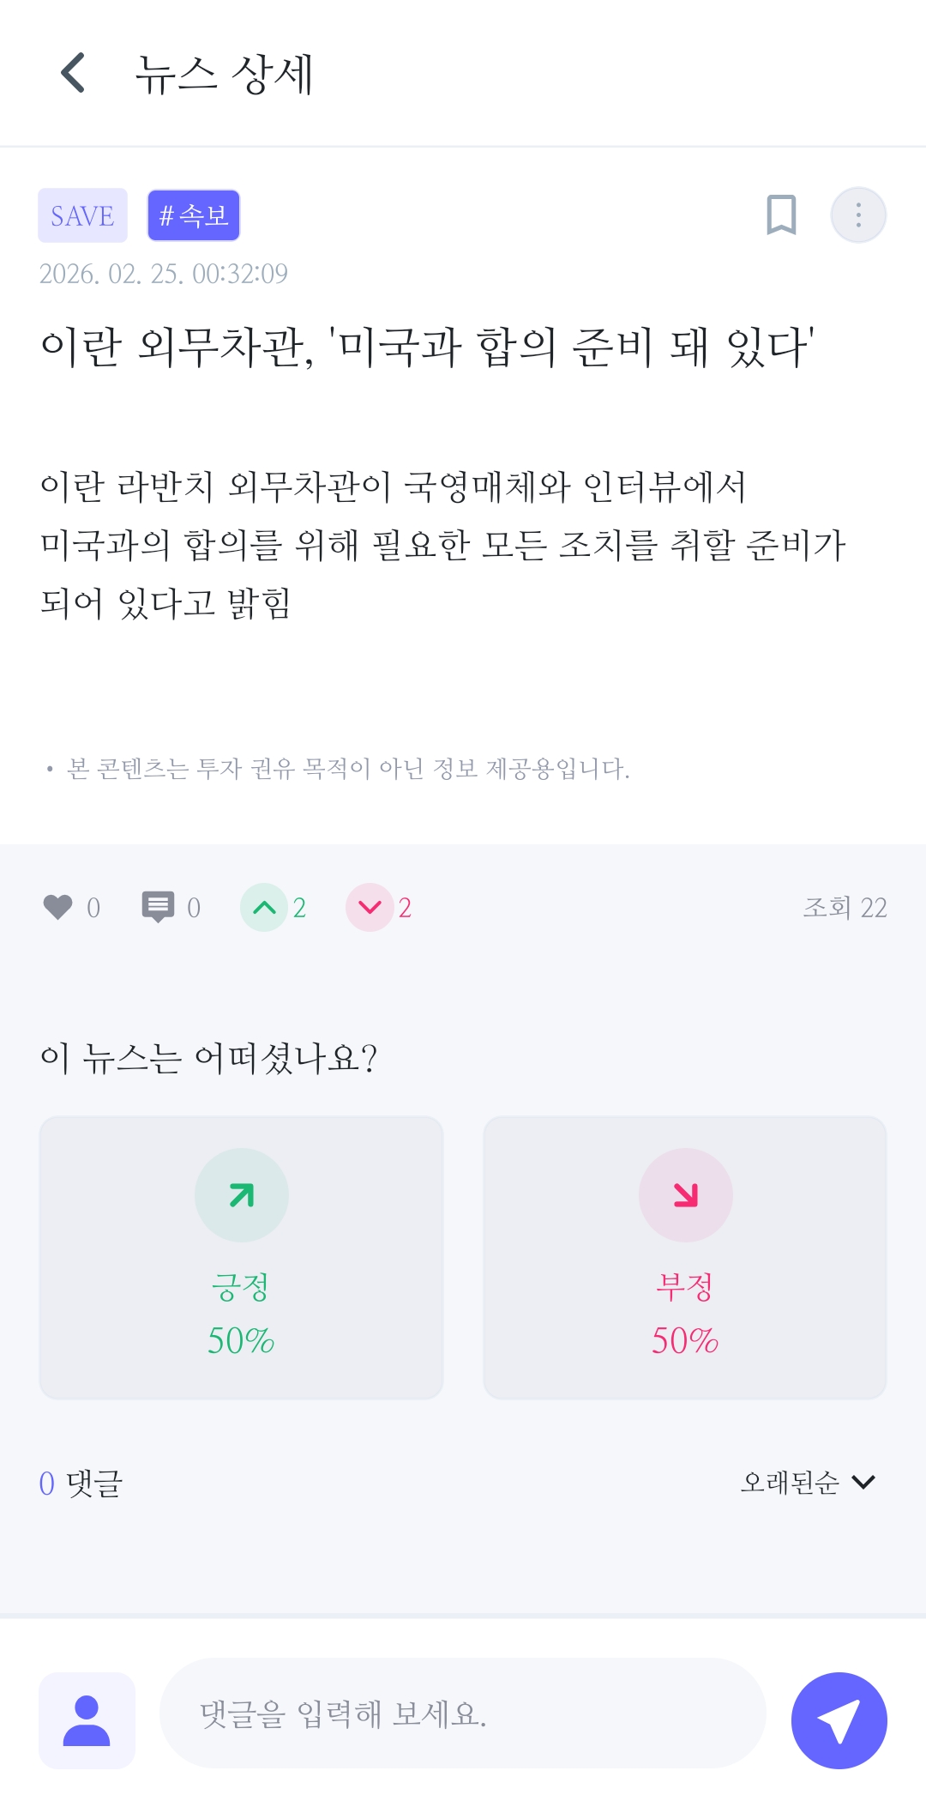Click the green up-right arrow circle
This screenshot has height=1807, width=926.
point(242,1194)
